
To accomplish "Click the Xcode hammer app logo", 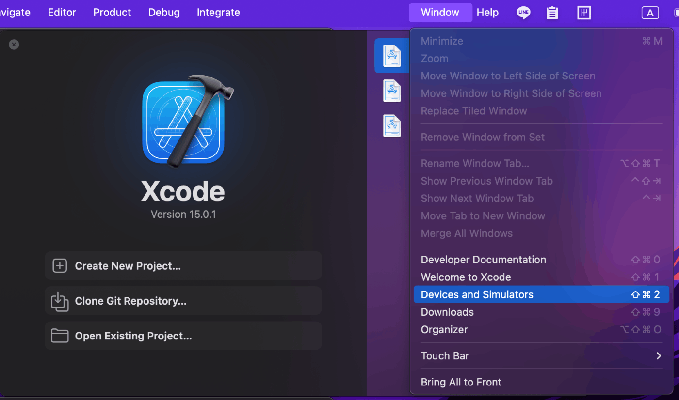I will pyautogui.click(x=187, y=121).
